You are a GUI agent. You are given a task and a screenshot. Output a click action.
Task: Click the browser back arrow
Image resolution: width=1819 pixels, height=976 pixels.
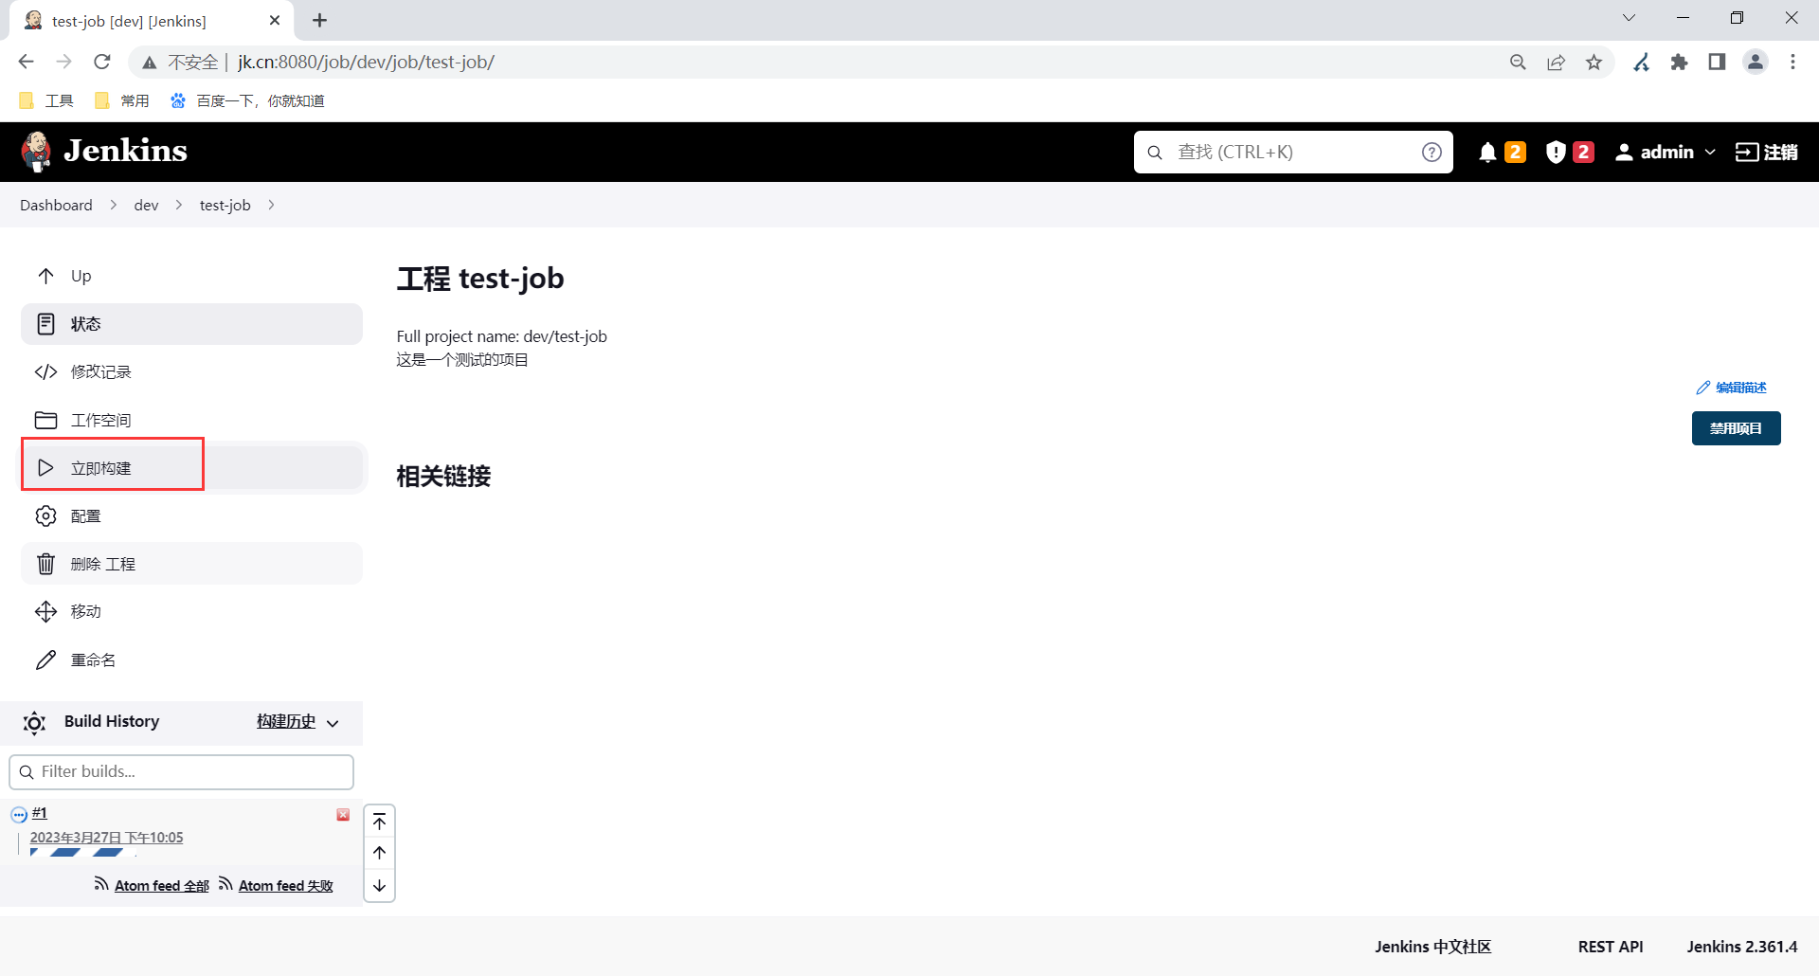[x=26, y=62]
